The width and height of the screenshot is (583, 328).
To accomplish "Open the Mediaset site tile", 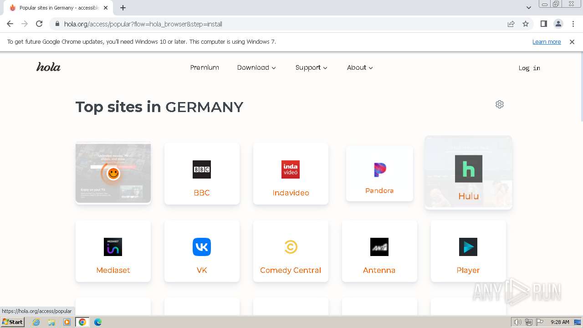I will pos(113,251).
